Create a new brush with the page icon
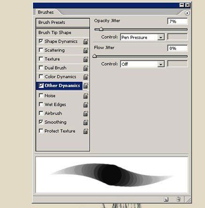The width and height of the screenshot is (205, 208). [x=166, y=199]
